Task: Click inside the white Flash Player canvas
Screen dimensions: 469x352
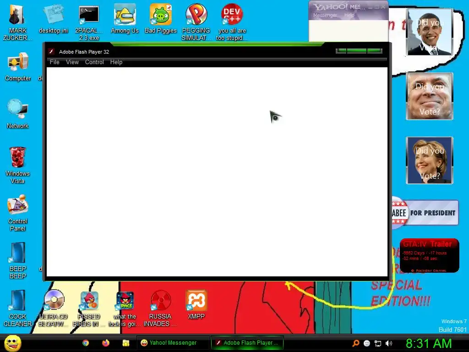Action: [x=217, y=172]
